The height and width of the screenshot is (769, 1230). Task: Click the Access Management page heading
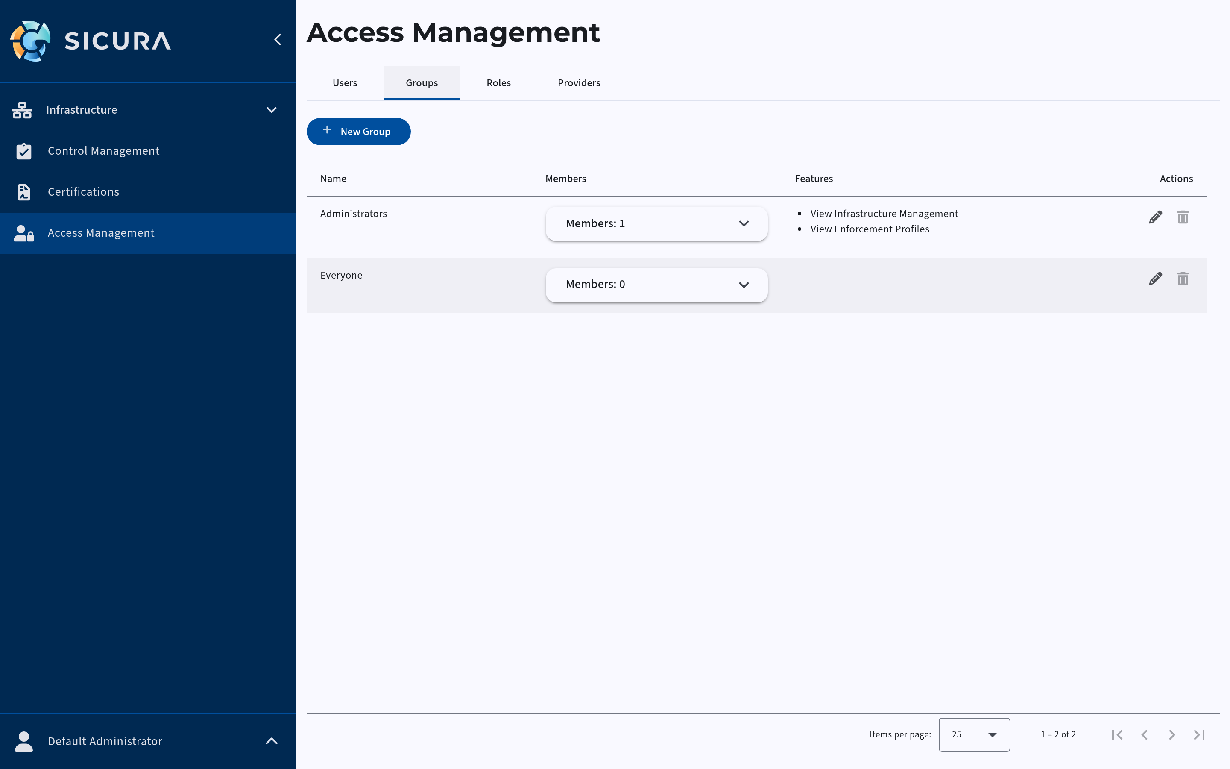454,32
